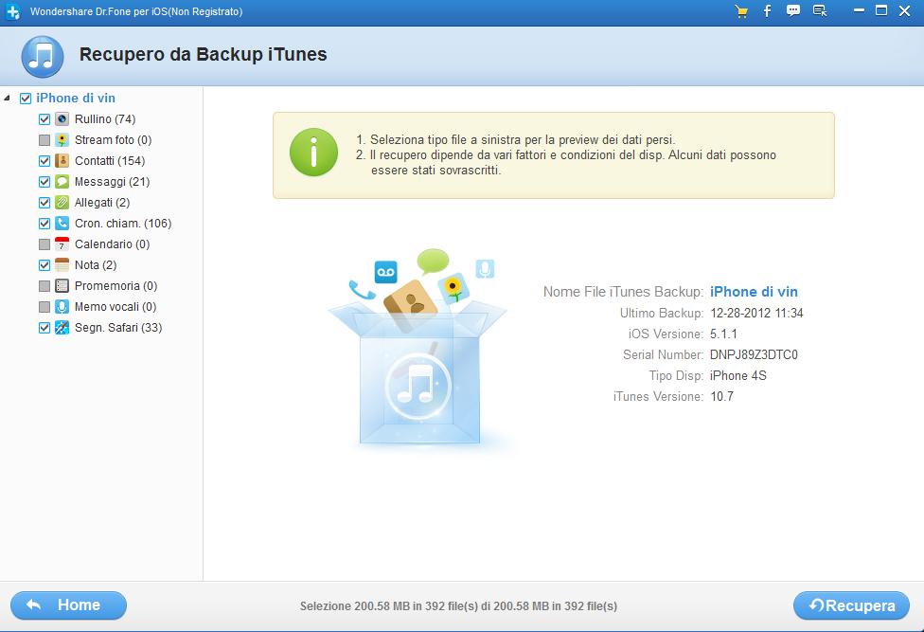Click the Memo vocali microphone icon
This screenshot has width=924, height=632.
click(62, 307)
